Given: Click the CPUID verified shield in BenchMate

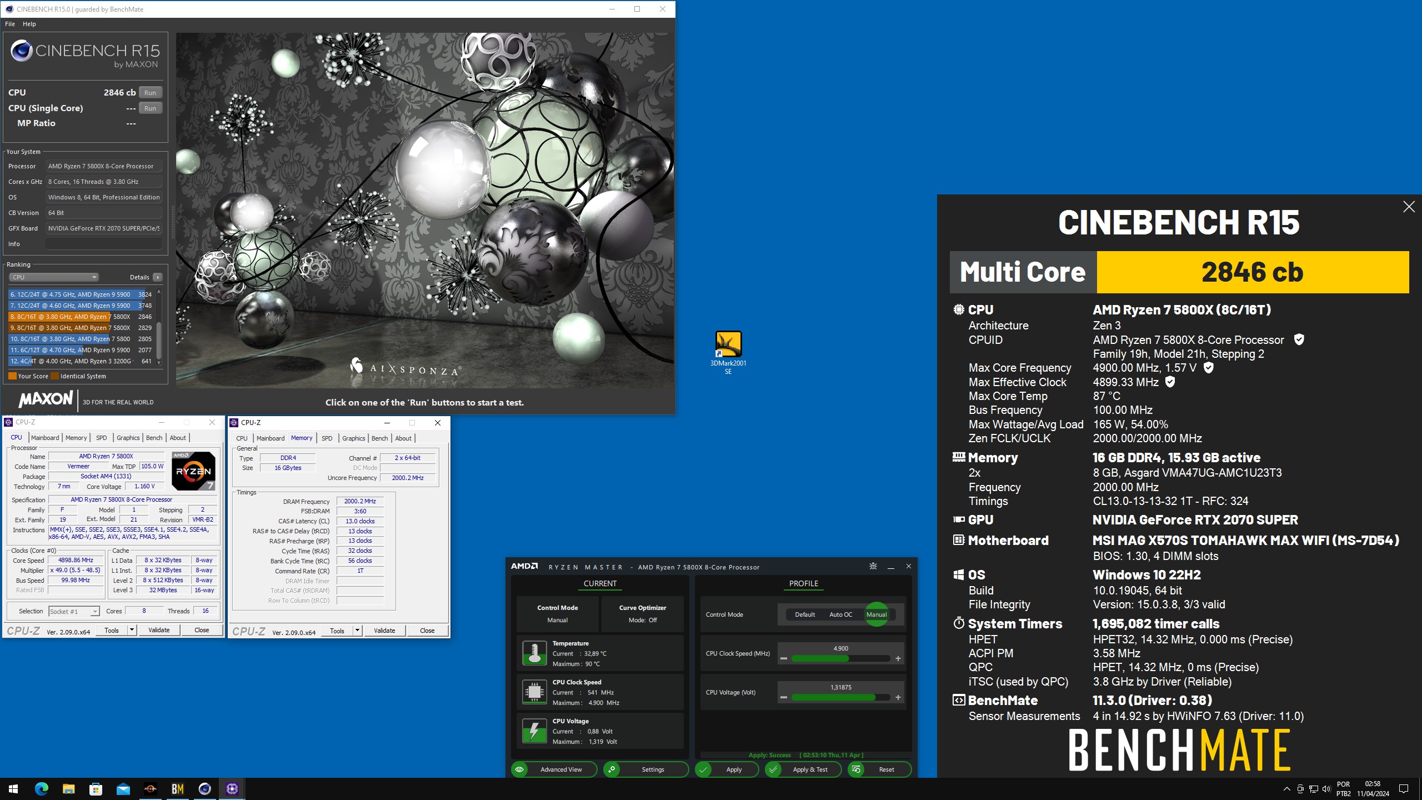Looking at the screenshot, I should click(x=1299, y=339).
